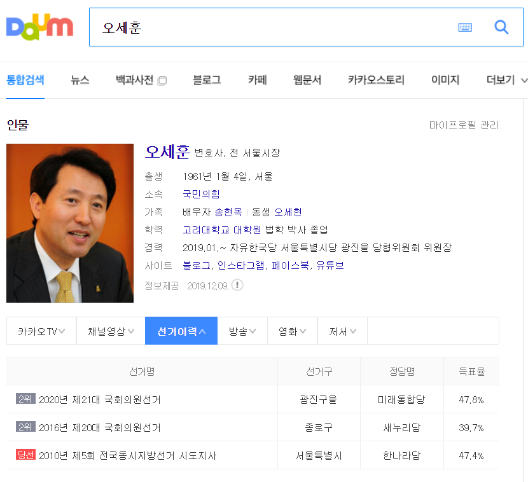The image size is (528, 482).
Task: Open the 인스타그램 site link
Action: pyautogui.click(x=240, y=265)
